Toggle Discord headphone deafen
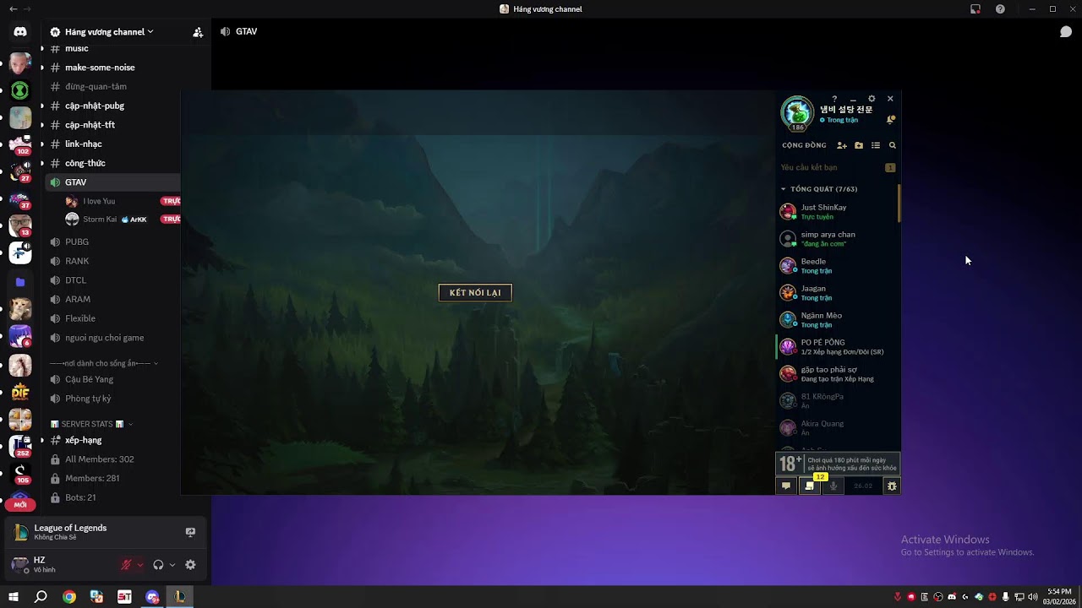 [158, 565]
